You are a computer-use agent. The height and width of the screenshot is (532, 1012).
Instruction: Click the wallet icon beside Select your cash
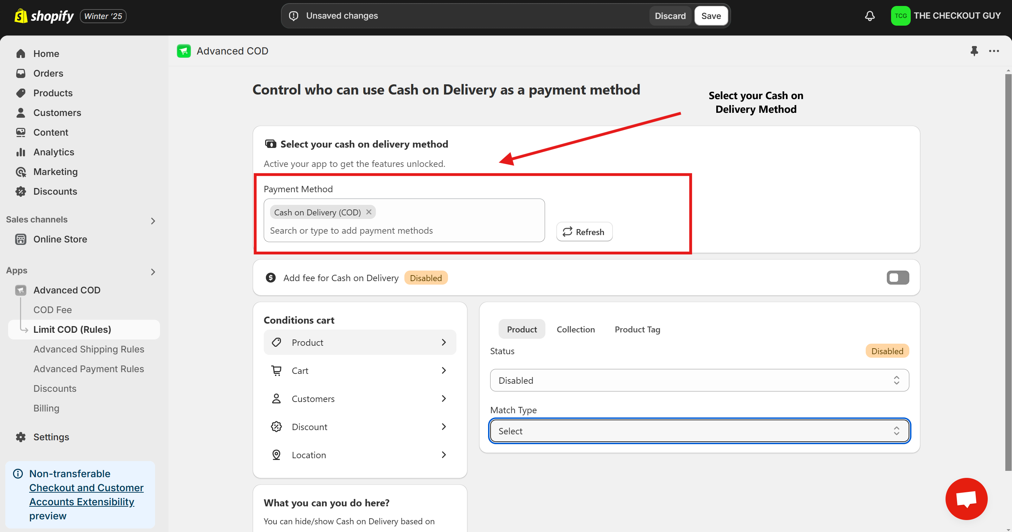[x=270, y=144]
